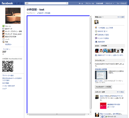Click the search input field
This screenshot has height=118, width=129.
45,3
